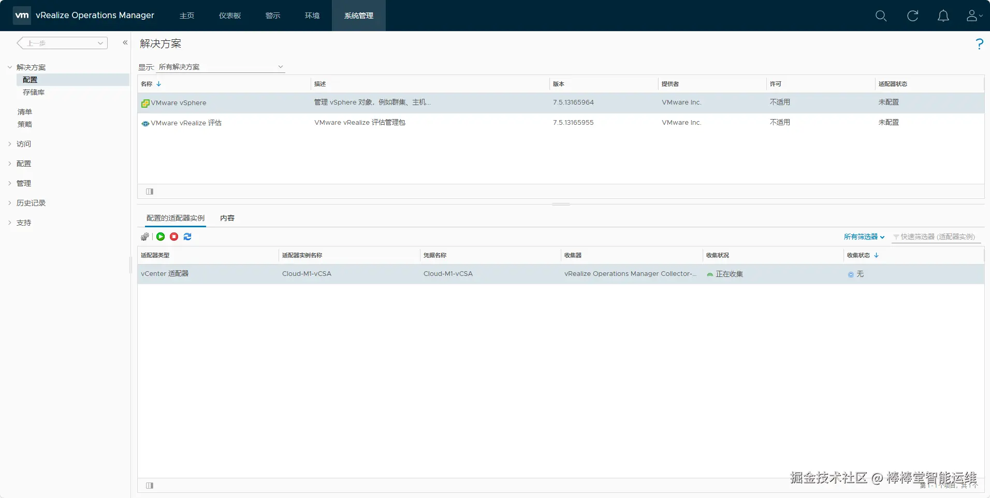Click the 收集状态 无 status icon
The width and height of the screenshot is (990, 498).
pos(851,274)
